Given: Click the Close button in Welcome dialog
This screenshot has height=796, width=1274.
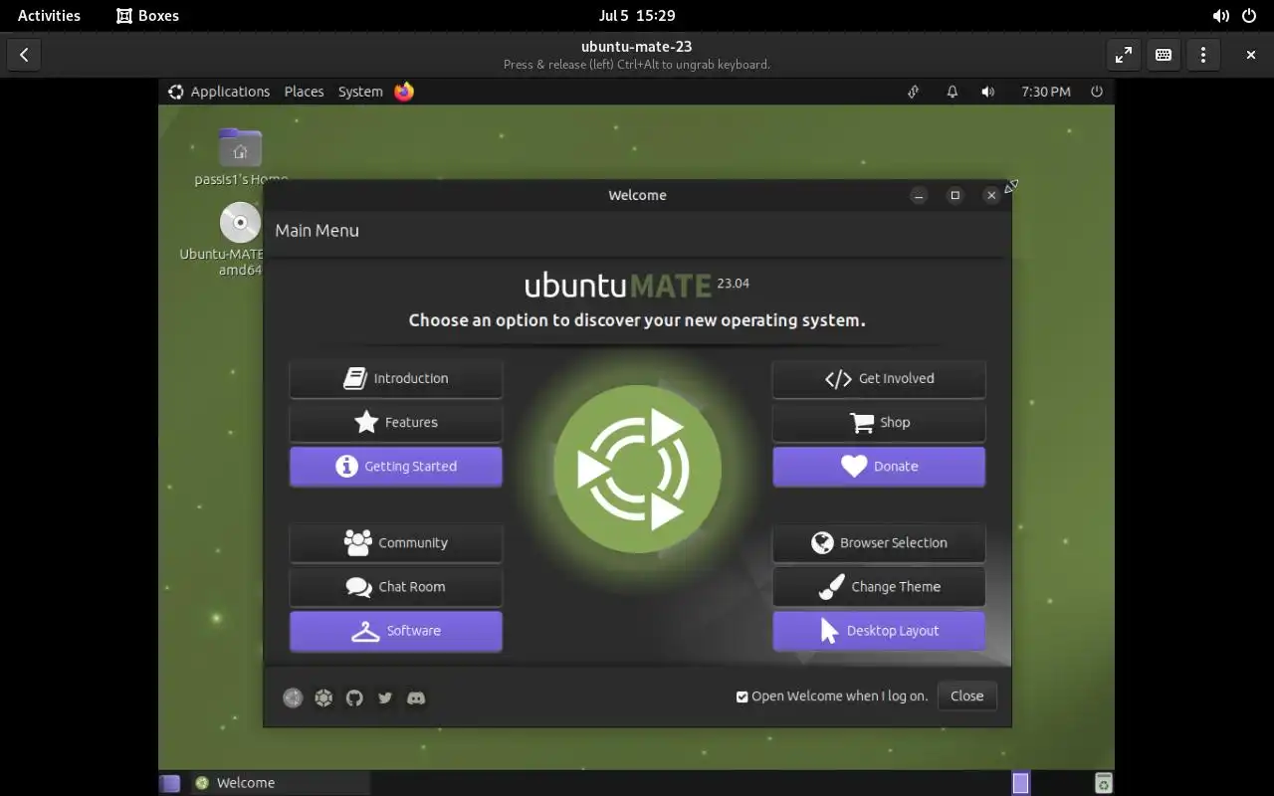Looking at the screenshot, I should point(966,696).
